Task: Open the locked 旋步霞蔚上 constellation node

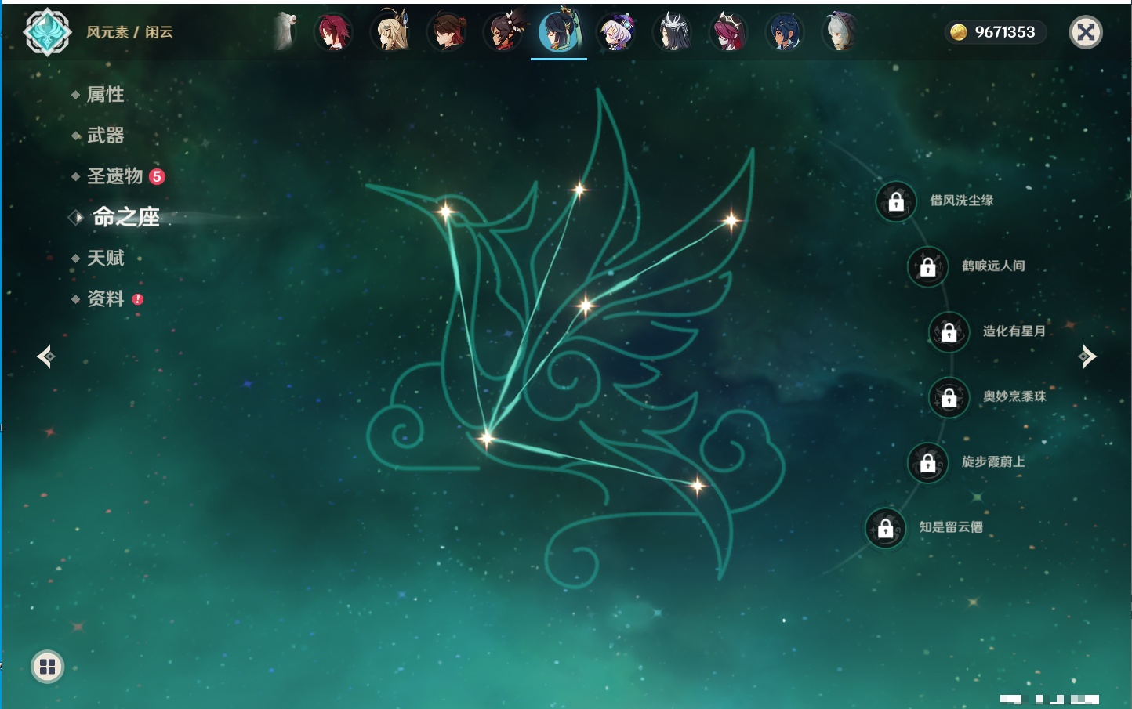Action: click(928, 463)
